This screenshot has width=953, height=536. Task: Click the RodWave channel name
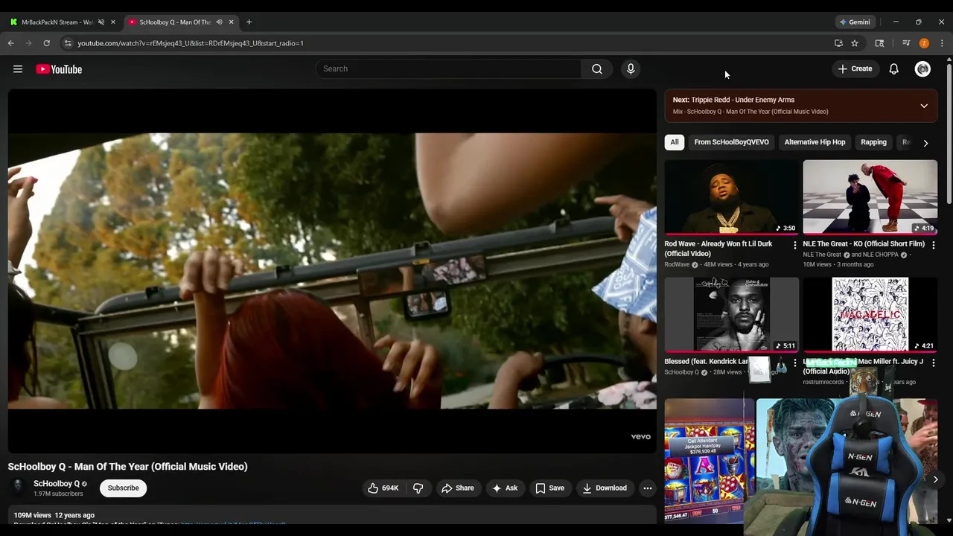tap(677, 265)
